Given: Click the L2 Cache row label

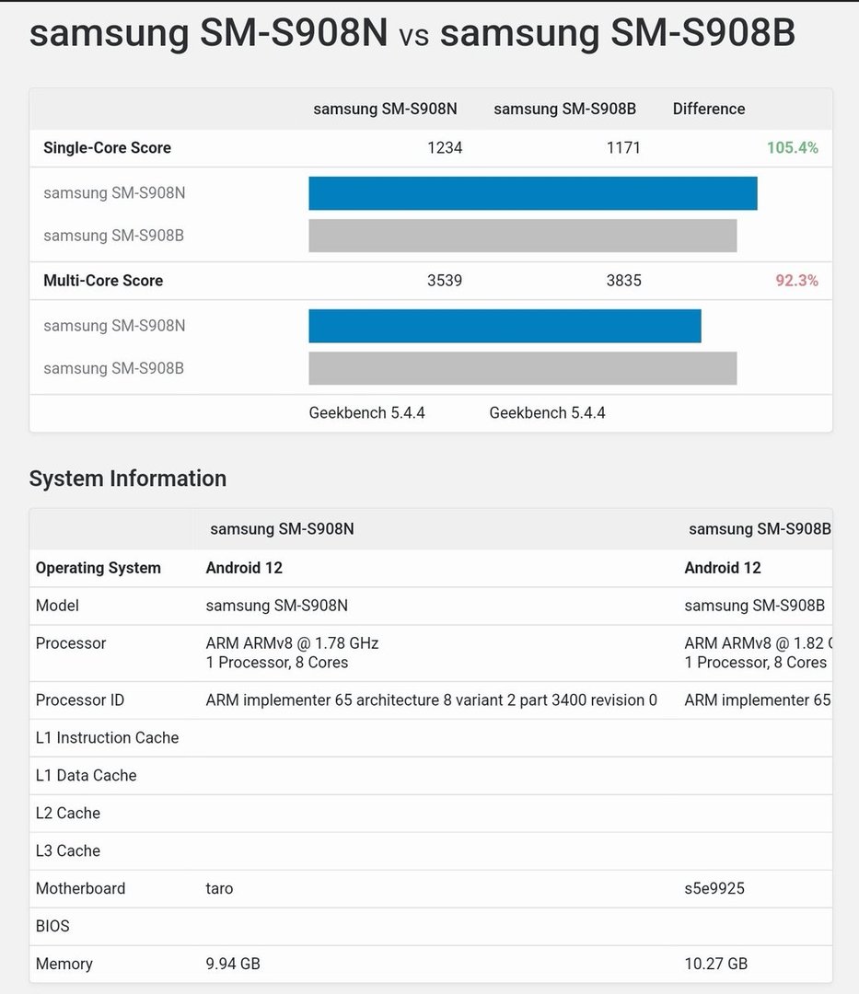Looking at the screenshot, I should tap(68, 814).
